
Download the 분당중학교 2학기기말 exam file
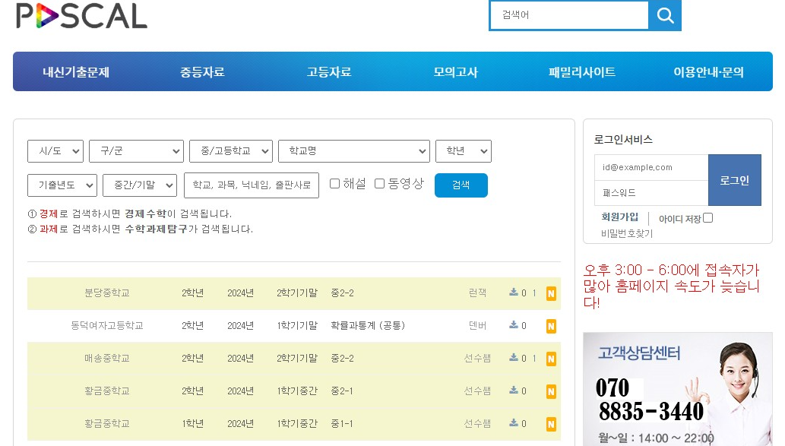pos(514,293)
